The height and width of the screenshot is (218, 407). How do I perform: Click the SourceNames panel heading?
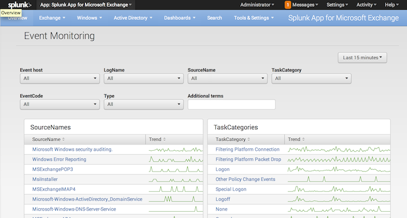pos(51,127)
